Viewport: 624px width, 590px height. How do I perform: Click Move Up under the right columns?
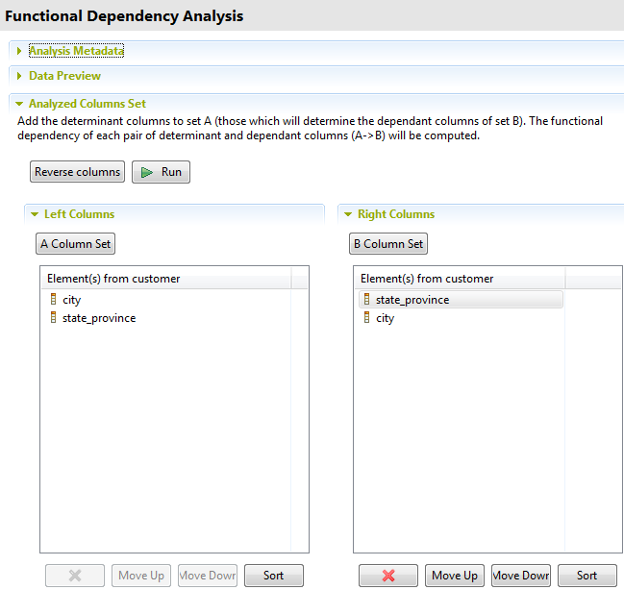(x=454, y=576)
